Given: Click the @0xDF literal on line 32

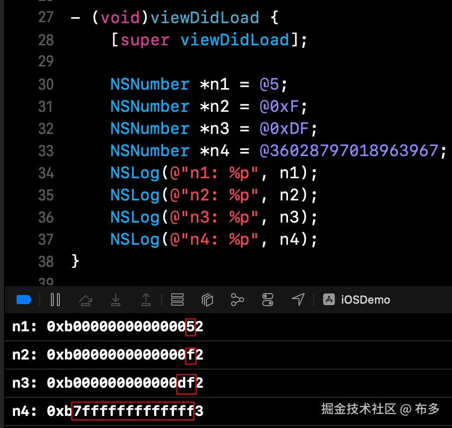Looking at the screenshot, I should pos(284,128).
